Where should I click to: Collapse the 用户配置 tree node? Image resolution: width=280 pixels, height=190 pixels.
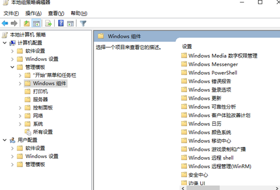coord(5,140)
